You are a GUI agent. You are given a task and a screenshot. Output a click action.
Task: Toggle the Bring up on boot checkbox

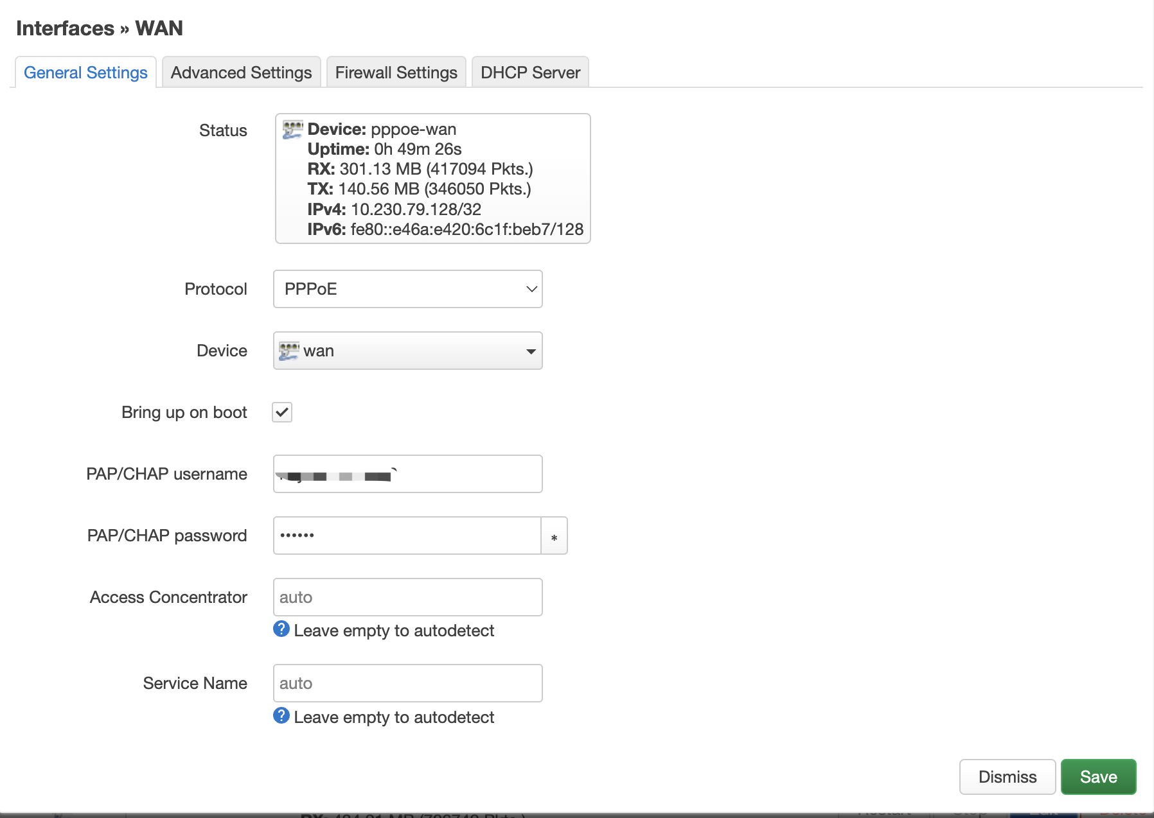281,412
